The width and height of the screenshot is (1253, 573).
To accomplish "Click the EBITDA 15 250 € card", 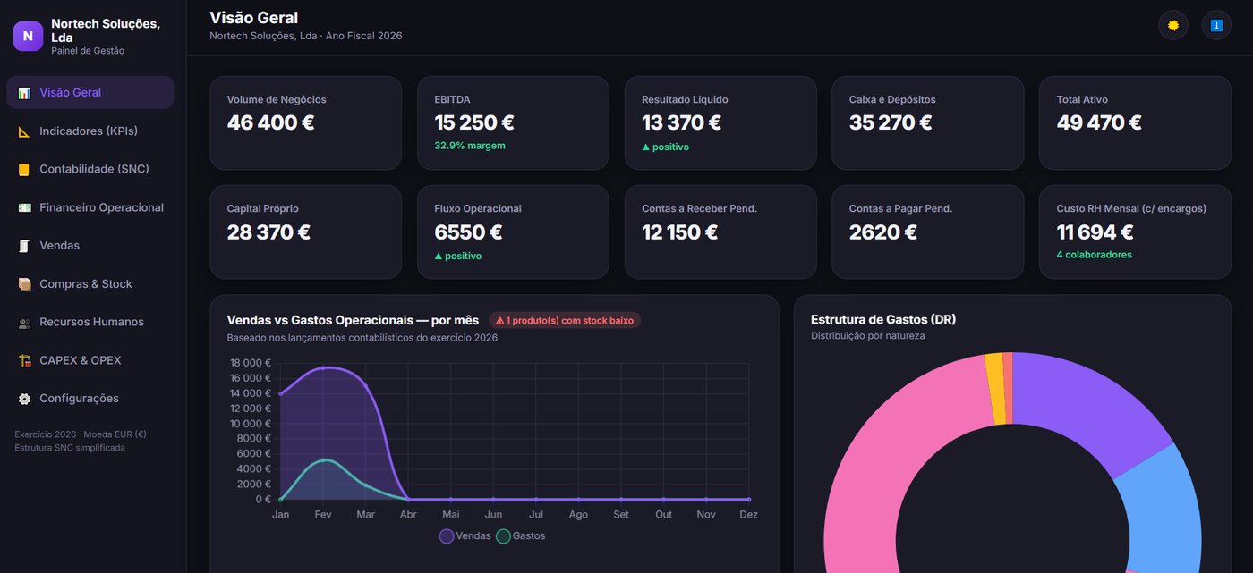I will [513, 122].
